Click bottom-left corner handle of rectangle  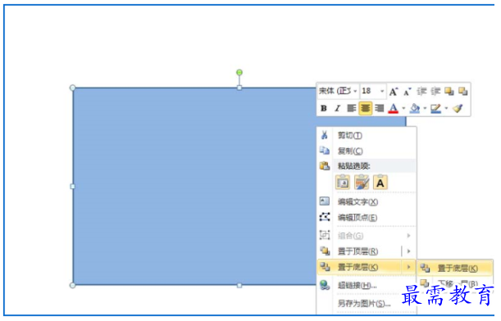click(x=72, y=285)
